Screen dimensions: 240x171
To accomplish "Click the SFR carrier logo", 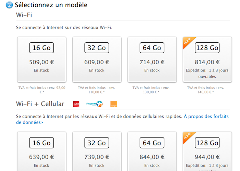I will [76, 104].
